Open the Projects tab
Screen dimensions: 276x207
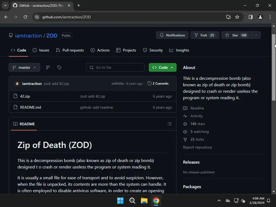tap(126, 50)
